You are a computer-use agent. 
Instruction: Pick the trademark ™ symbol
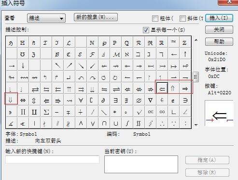[x=173, y=42]
